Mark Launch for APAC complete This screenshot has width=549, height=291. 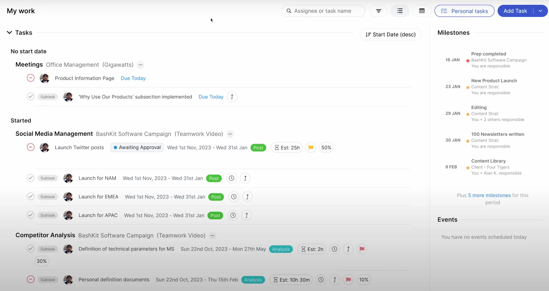[31, 215]
